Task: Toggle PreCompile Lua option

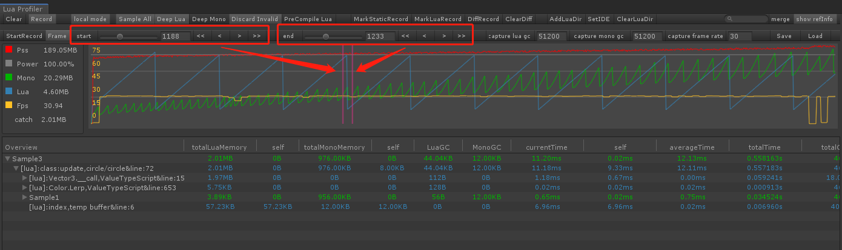Action: tap(308, 19)
